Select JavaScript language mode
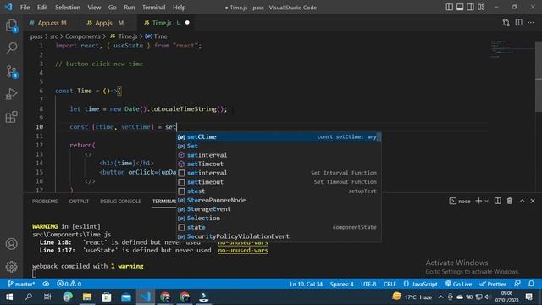Image resolution: width=542 pixels, height=305 pixels. pyautogui.click(x=420, y=284)
